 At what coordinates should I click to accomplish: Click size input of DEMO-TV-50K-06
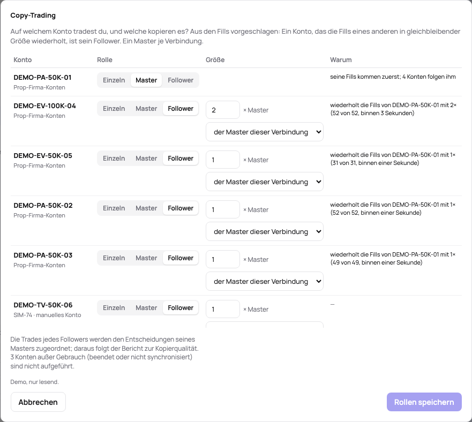click(223, 309)
